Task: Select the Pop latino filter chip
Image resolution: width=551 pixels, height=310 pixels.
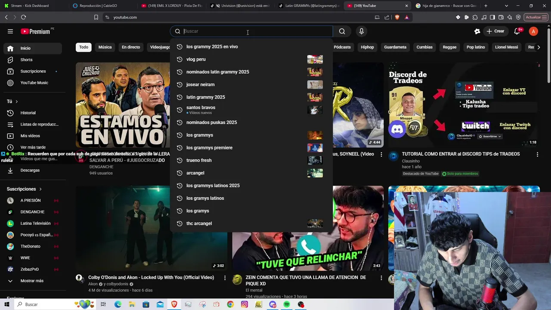Action: point(476,47)
